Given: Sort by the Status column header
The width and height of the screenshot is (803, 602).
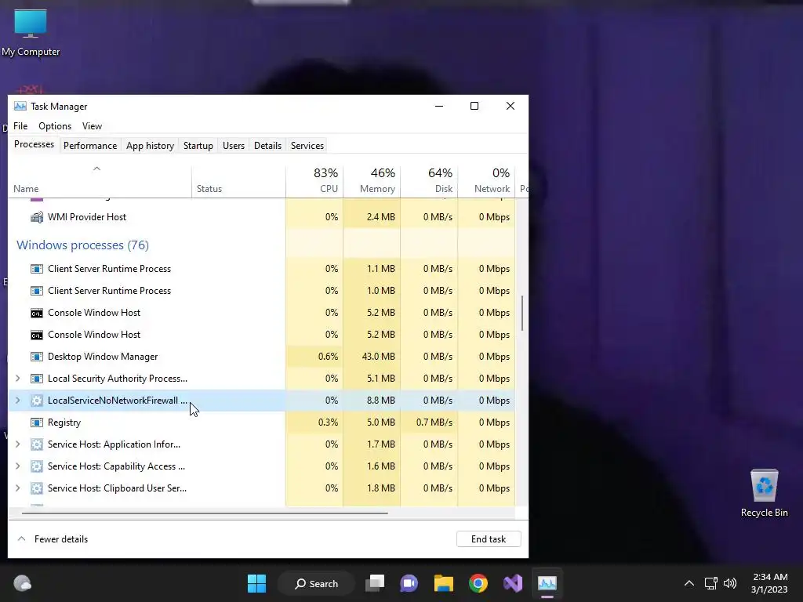Looking at the screenshot, I should [238, 182].
